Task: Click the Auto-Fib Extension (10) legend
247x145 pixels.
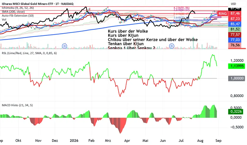Action: point(18,16)
